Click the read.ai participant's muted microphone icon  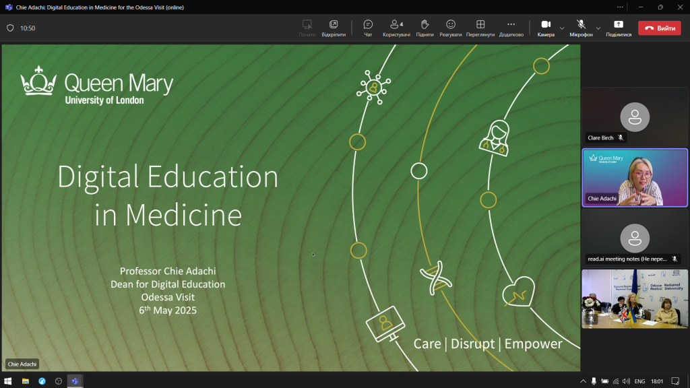675,259
